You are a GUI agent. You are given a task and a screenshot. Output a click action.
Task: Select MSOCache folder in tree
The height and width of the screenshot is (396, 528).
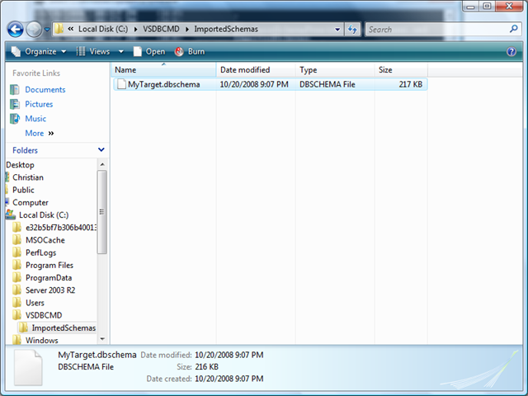(x=45, y=240)
